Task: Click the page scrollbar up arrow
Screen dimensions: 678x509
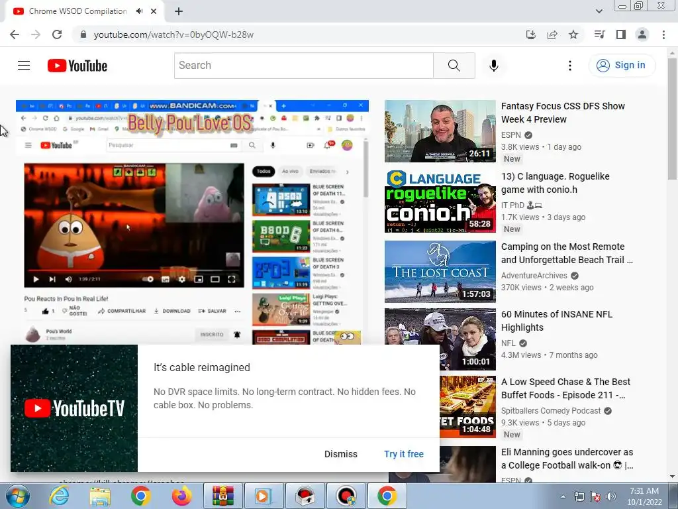Action: click(x=673, y=52)
